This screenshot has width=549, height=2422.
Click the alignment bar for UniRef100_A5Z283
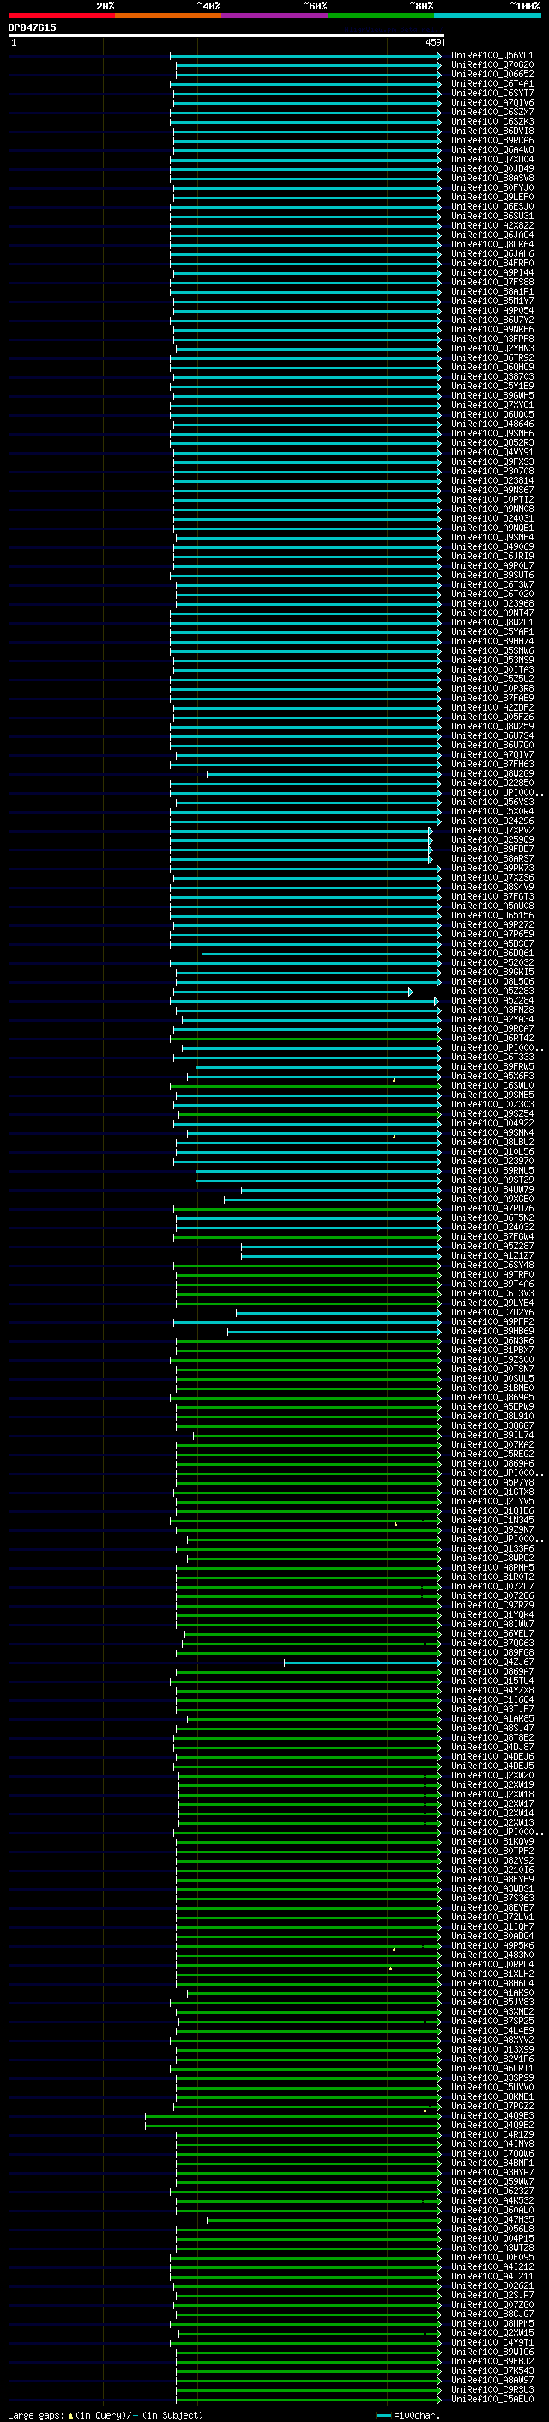(x=293, y=992)
